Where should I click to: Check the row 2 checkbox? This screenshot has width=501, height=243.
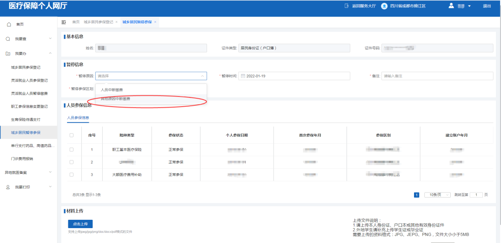[x=72, y=162]
